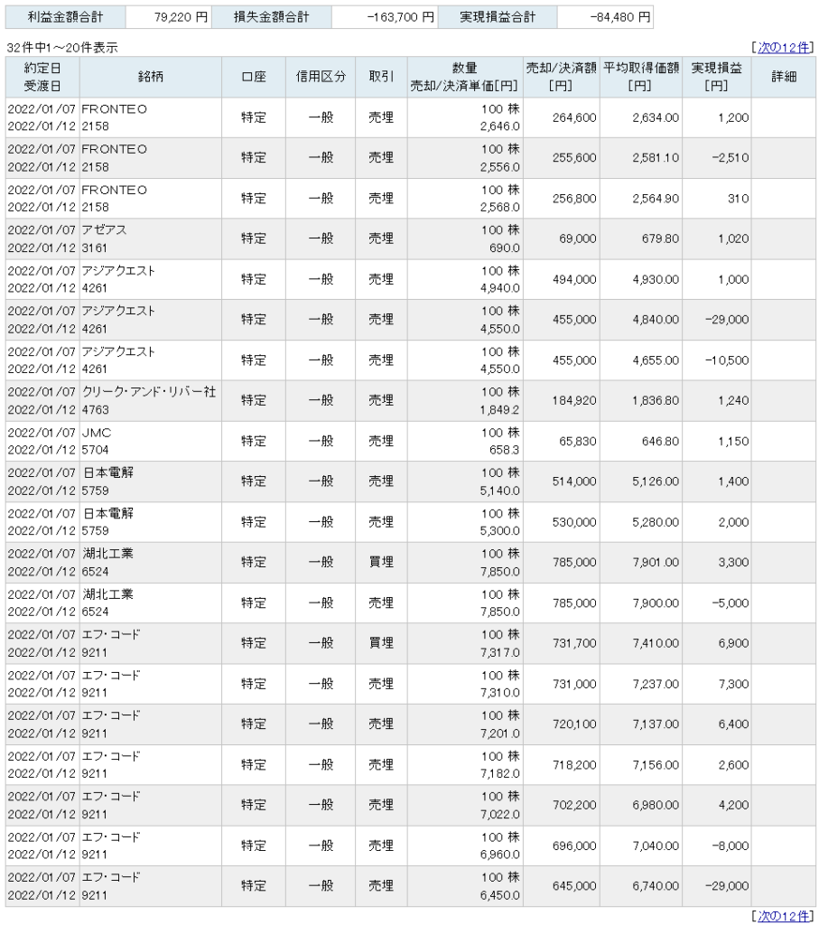This screenshot has width=819, height=925.
Task: Click the 645,000 settlement amount cell
Action: pyautogui.click(x=574, y=885)
